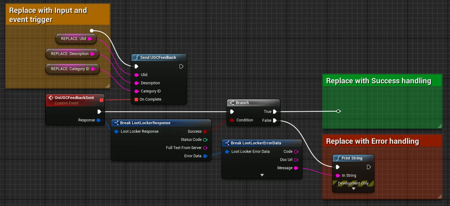Screen dimensions: 450x206
Task: Select the REPLACE: Ulid variable node
Action: point(76,39)
